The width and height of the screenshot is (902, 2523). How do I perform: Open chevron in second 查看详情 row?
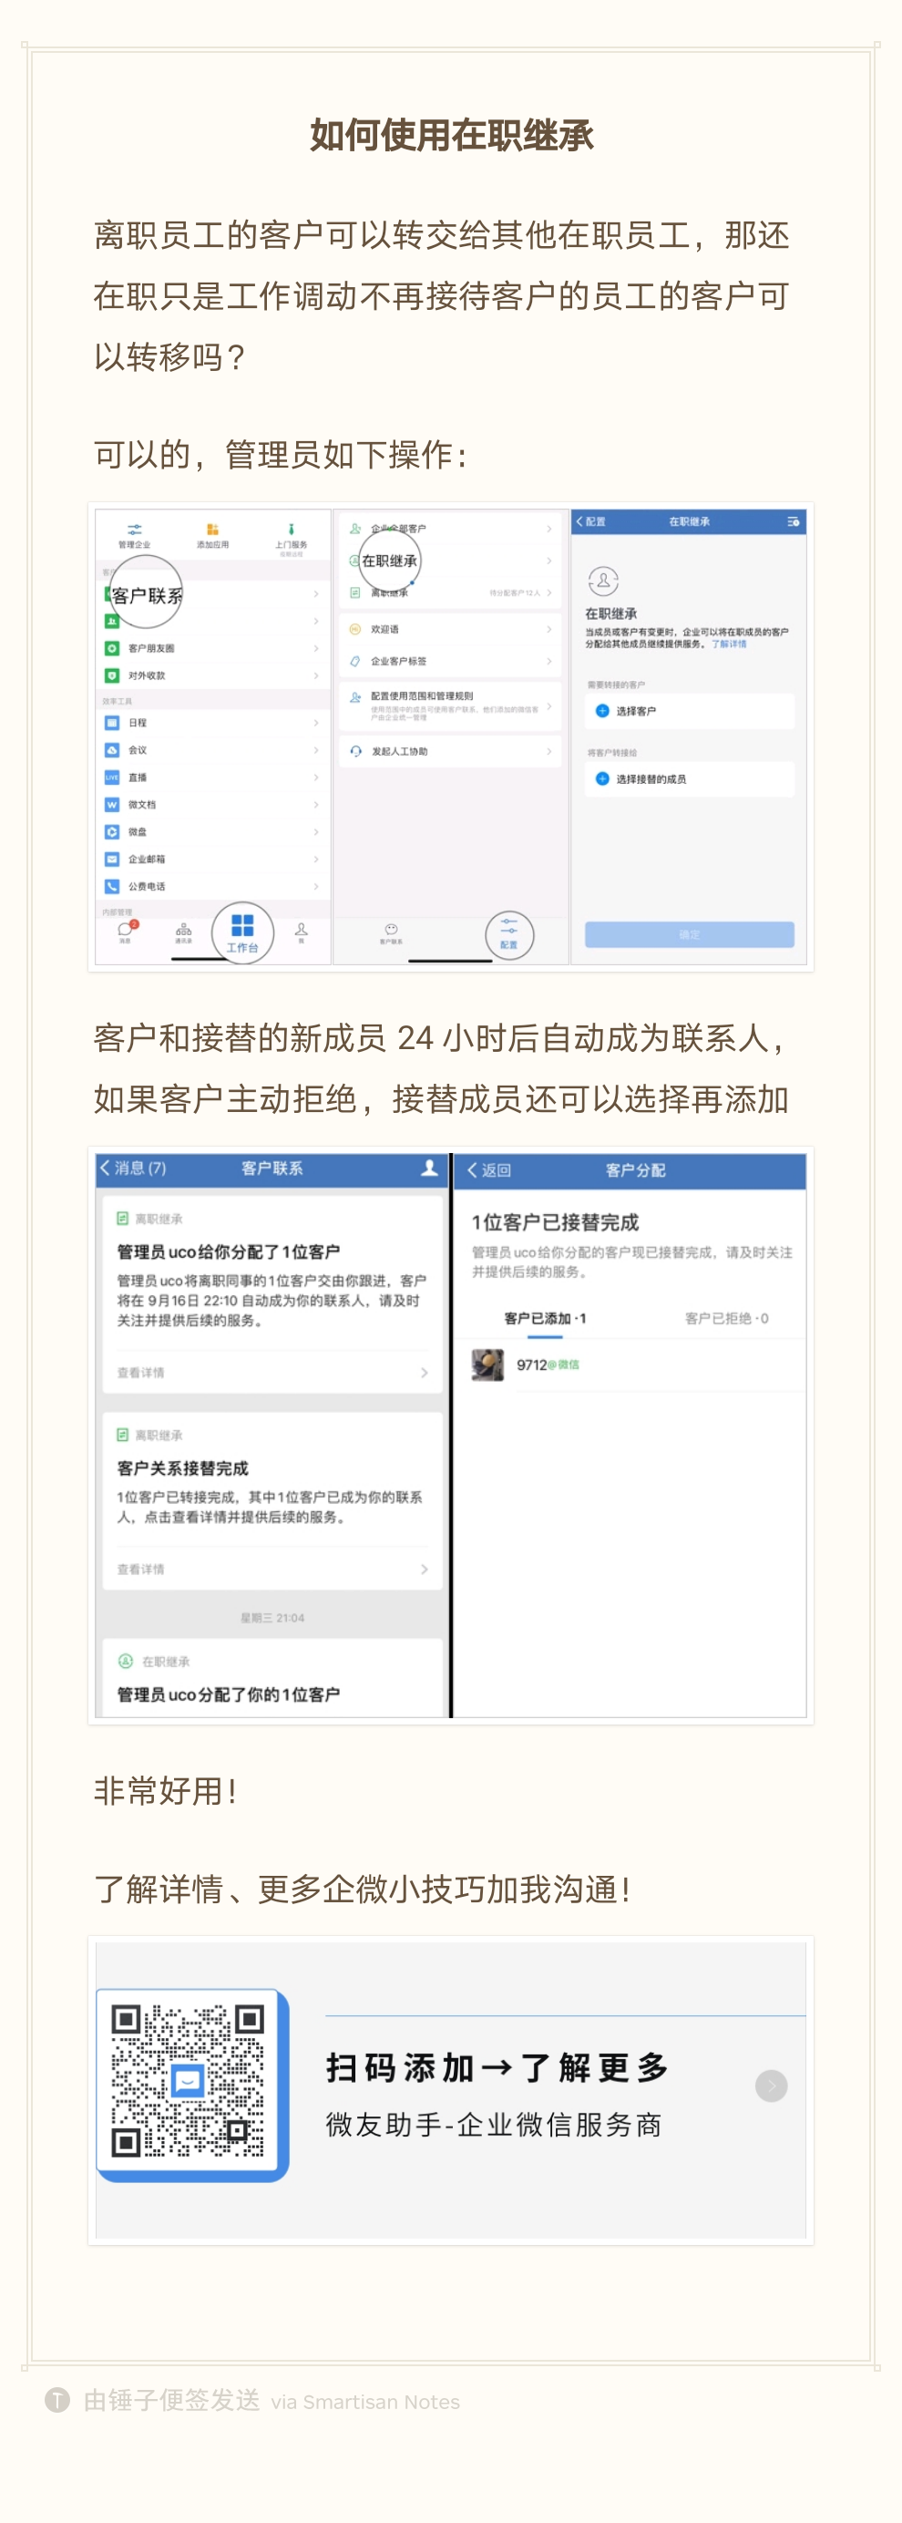[x=424, y=1570]
